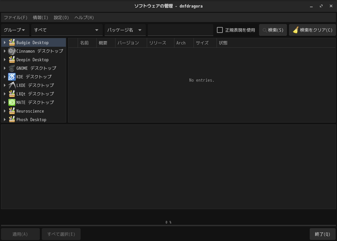Expand the Cinnamon デスクトップ tree node

point(5,51)
